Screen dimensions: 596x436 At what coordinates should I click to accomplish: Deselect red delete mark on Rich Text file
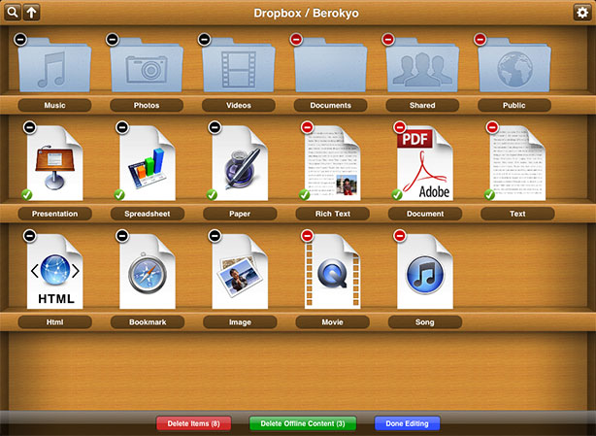[x=308, y=127]
